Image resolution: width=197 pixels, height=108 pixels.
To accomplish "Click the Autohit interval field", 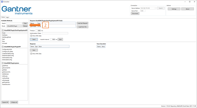I will [x=53, y=39].
